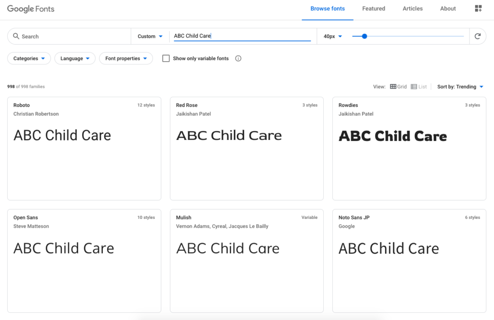Open the selected families grid icon

click(x=478, y=9)
